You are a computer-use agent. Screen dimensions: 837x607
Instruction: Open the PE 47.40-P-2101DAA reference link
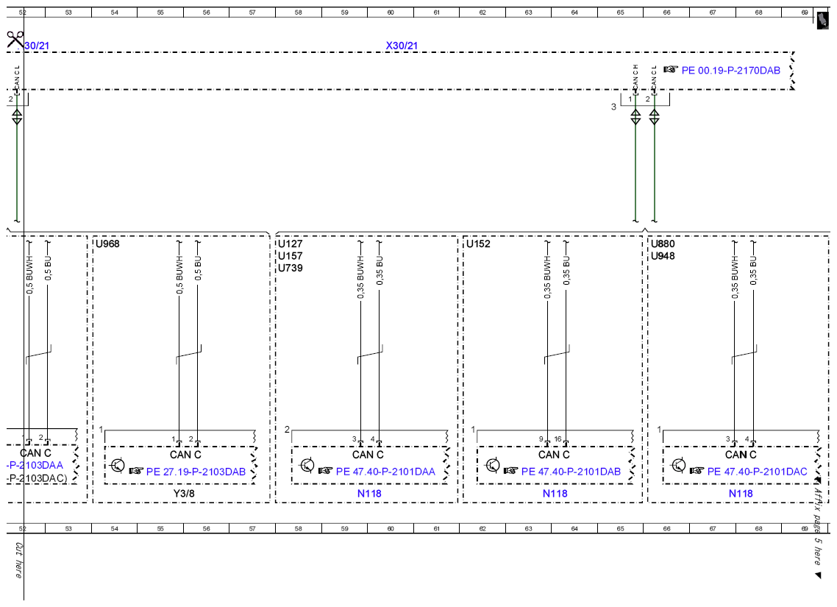(385, 472)
